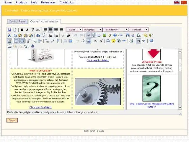Toggle bold formatting
The width and height of the screenshot is (189, 142).
click(x=22, y=30)
